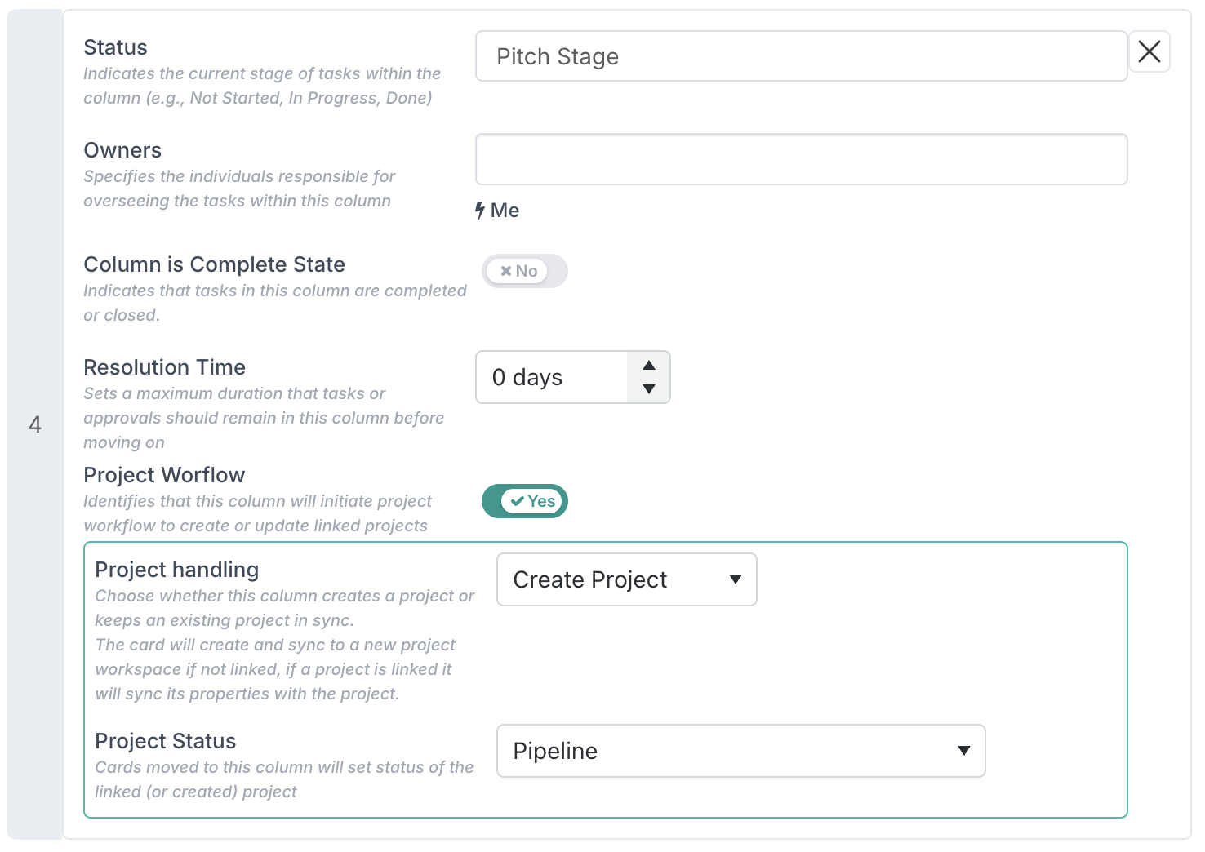Toggle Column is Complete State switch

[524, 271]
